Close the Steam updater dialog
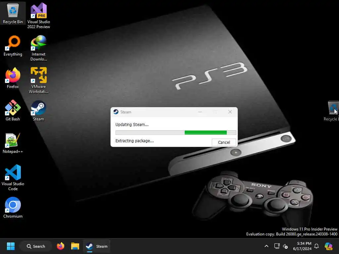Screen dimensions: 339x254 tap(230, 112)
